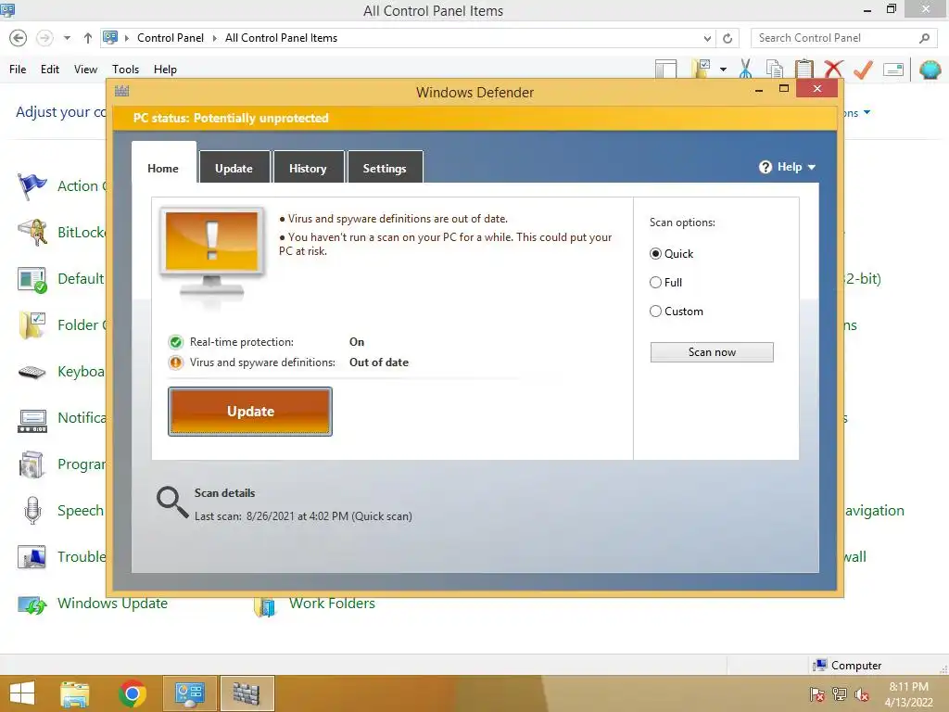
Task: Select the Full scan option
Action: coord(655,282)
